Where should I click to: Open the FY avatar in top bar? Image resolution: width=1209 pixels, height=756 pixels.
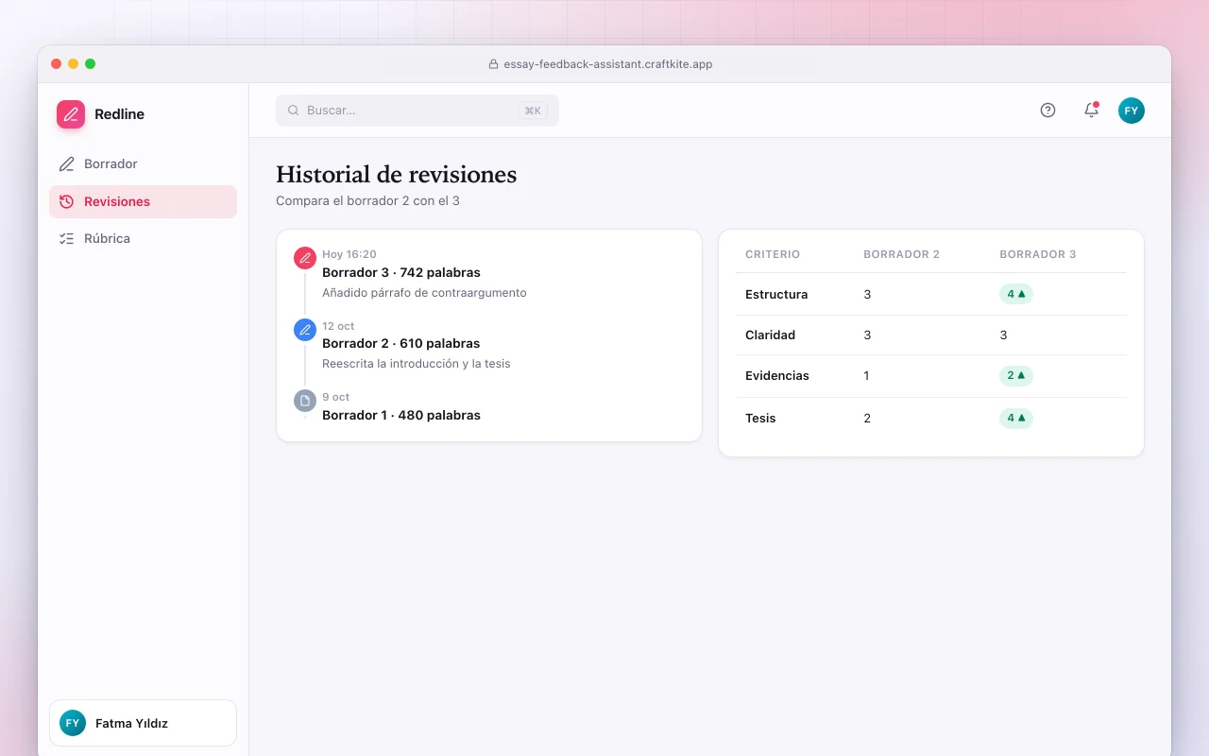tap(1132, 111)
